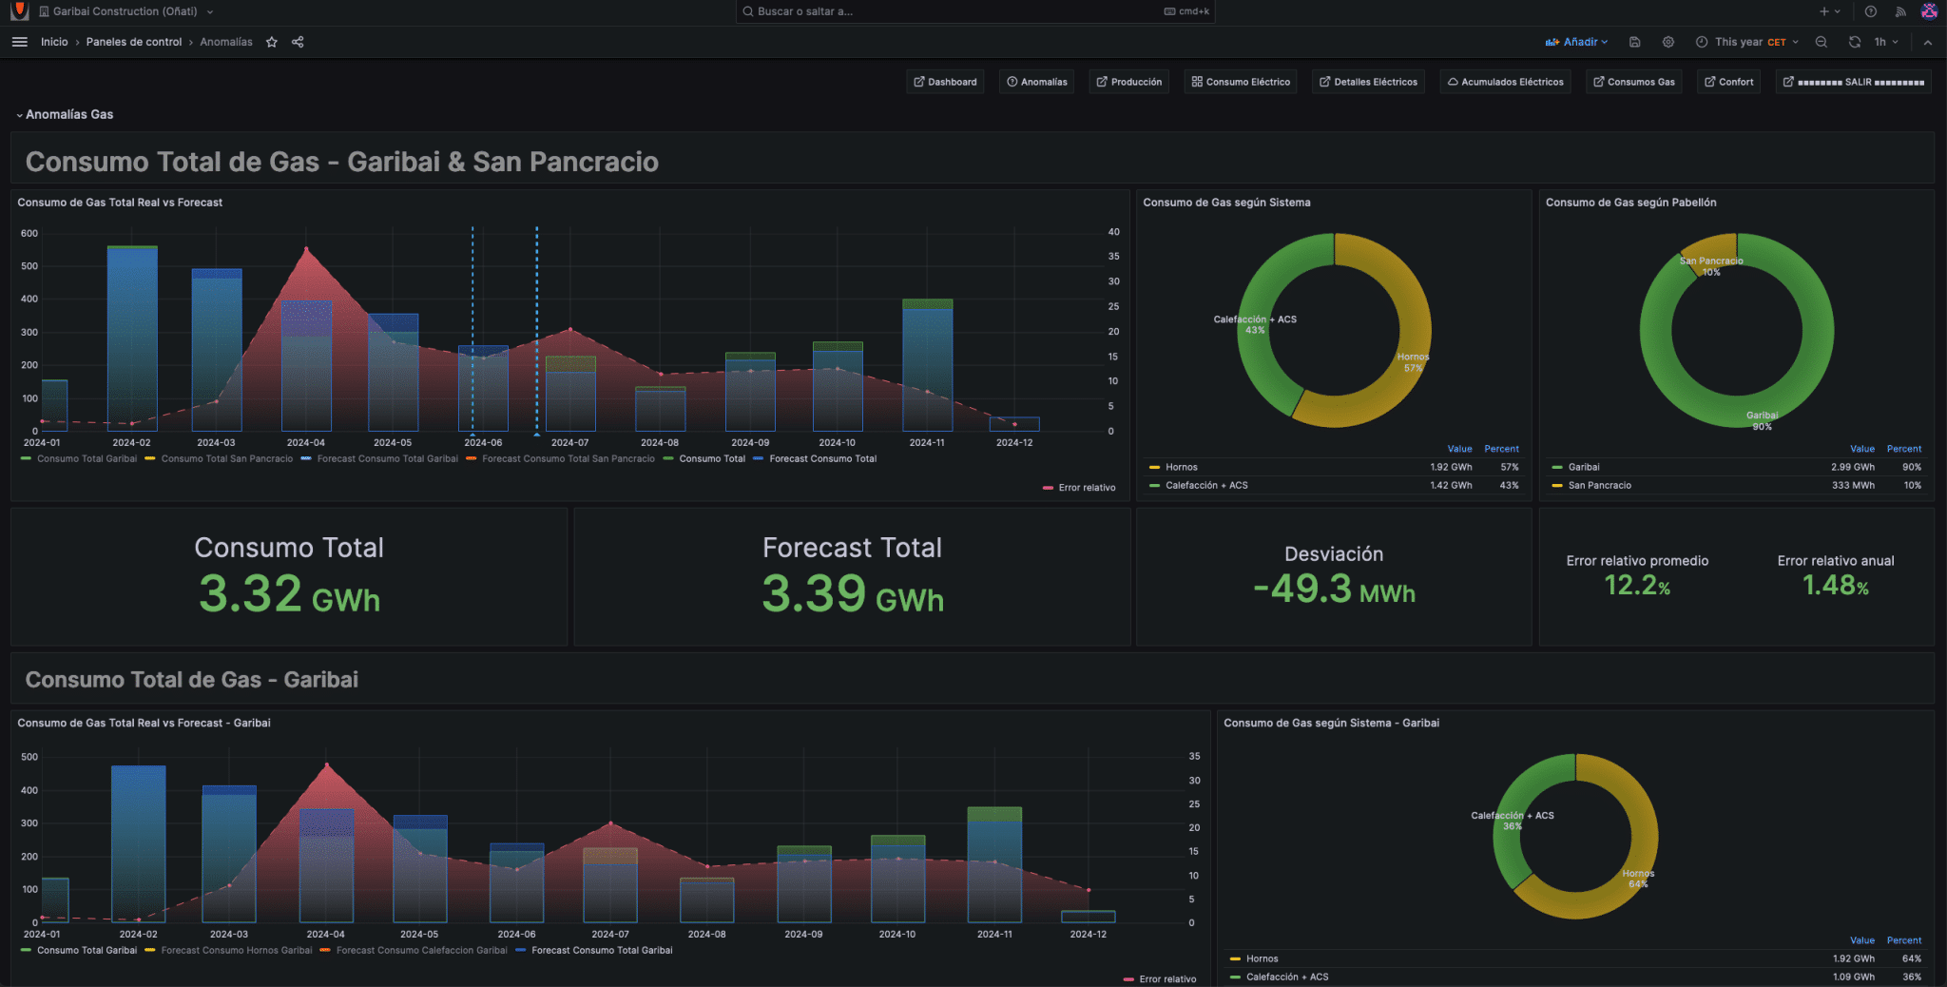This screenshot has width=1947, height=987.
Task: Share the dashboard using the share icon
Action: 298,42
